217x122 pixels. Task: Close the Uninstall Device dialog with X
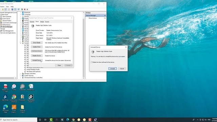[x=126, y=47]
